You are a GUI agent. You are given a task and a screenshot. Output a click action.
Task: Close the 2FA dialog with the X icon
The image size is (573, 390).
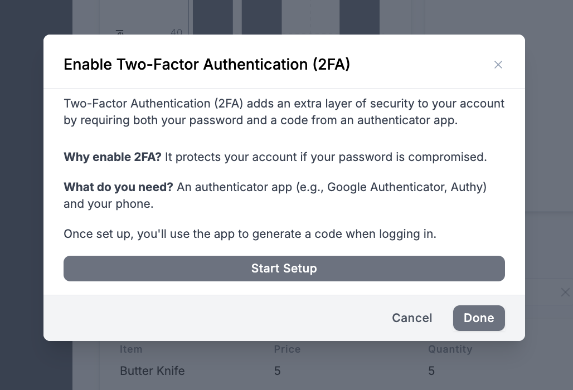click(498, 65)
